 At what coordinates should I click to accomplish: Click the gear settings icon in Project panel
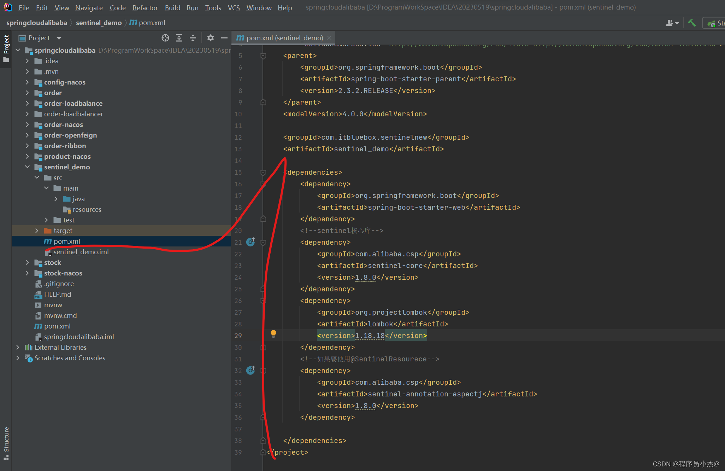click(210, 37)
